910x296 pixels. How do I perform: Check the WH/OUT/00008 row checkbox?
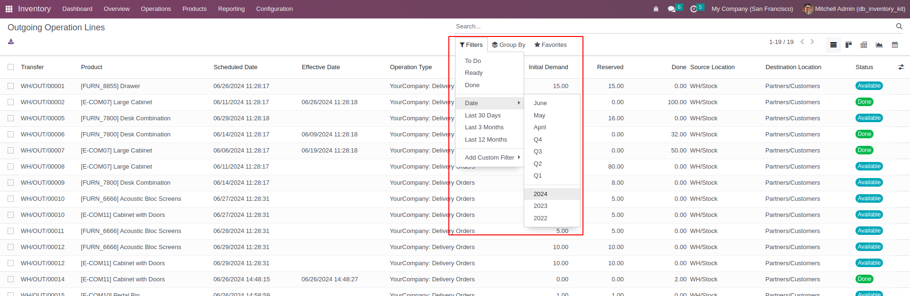(x=11, y=167)
